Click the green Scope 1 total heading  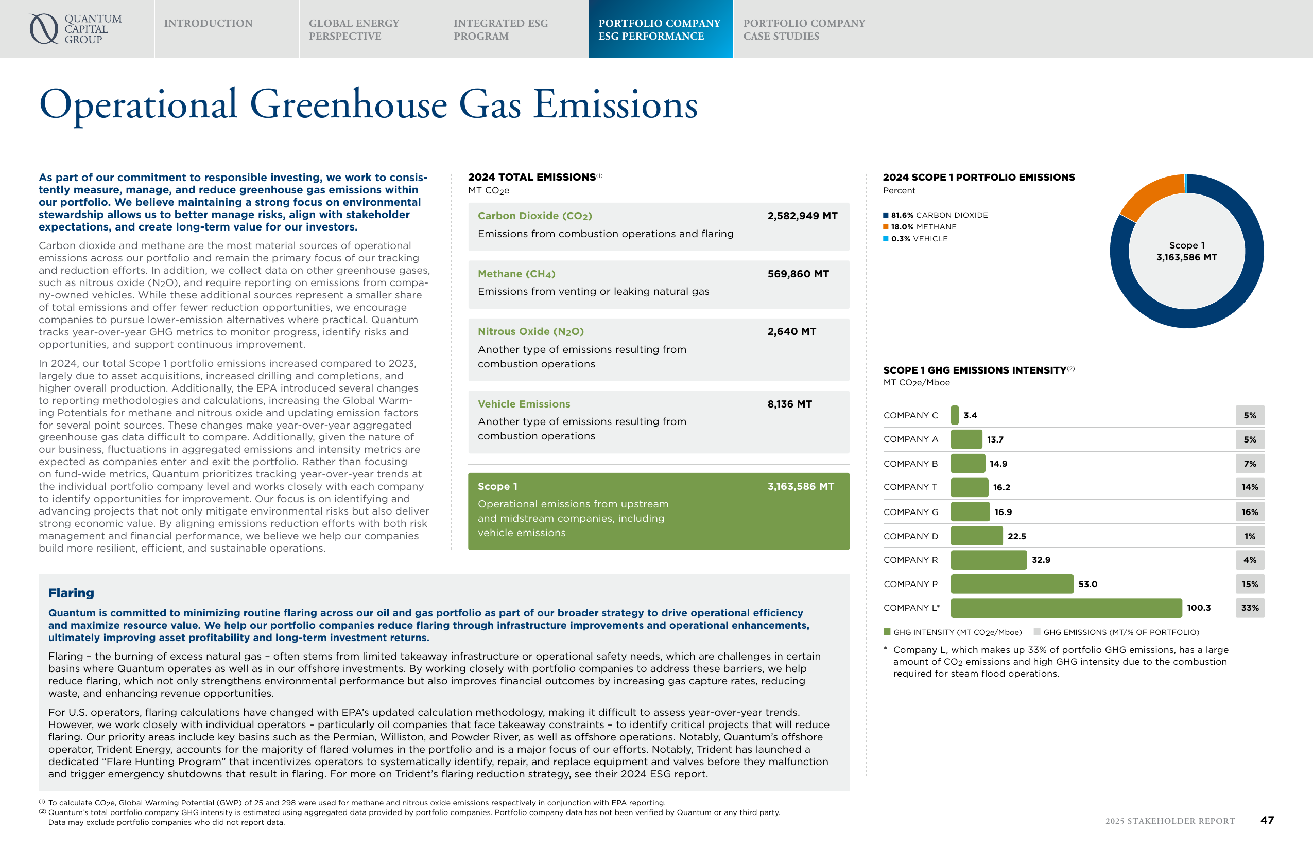coord(497,486)
